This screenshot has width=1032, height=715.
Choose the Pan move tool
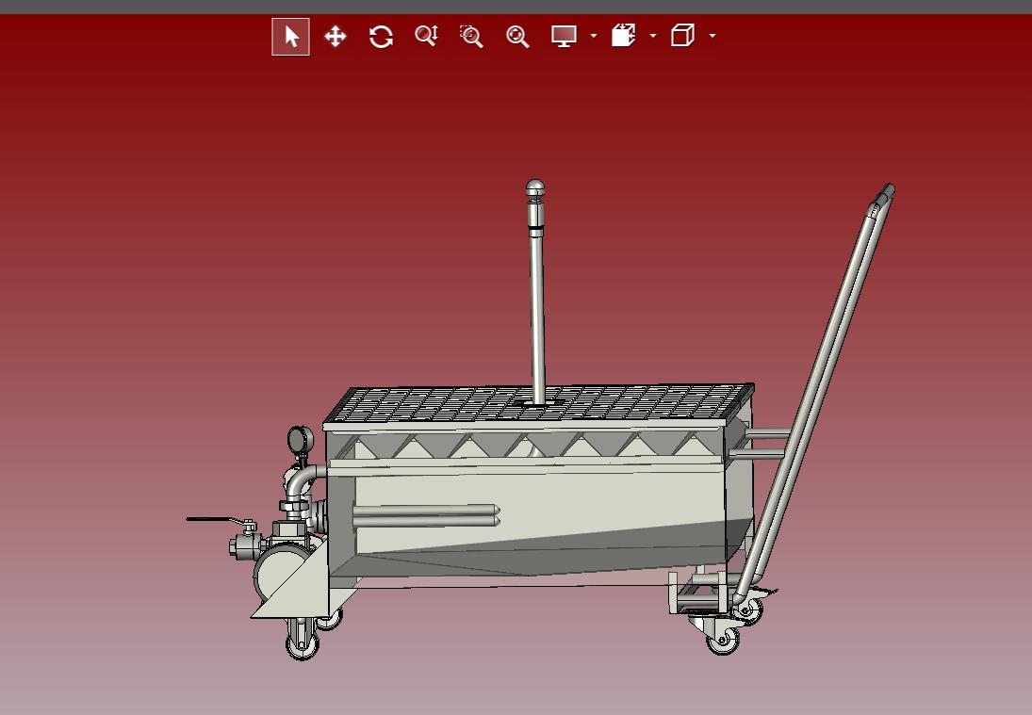(x=336, y=37)
